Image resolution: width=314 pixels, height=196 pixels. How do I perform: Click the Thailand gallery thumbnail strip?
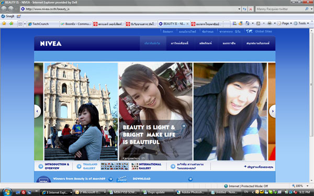click(115, 166)
